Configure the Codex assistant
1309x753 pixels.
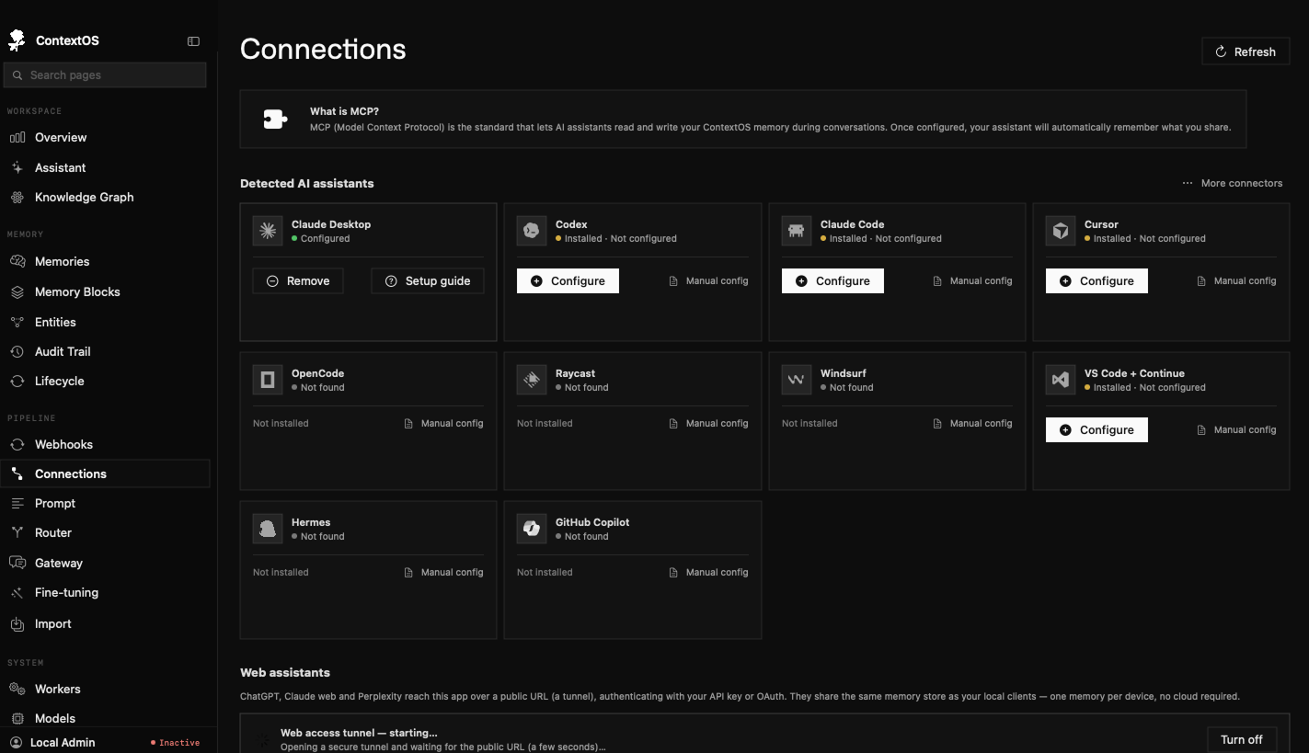[568, 280]
